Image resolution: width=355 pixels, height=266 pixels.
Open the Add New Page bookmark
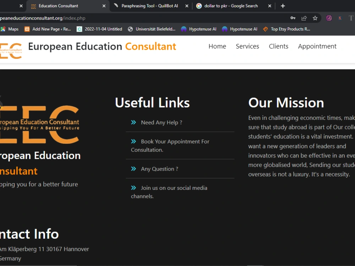click(48, 29)
